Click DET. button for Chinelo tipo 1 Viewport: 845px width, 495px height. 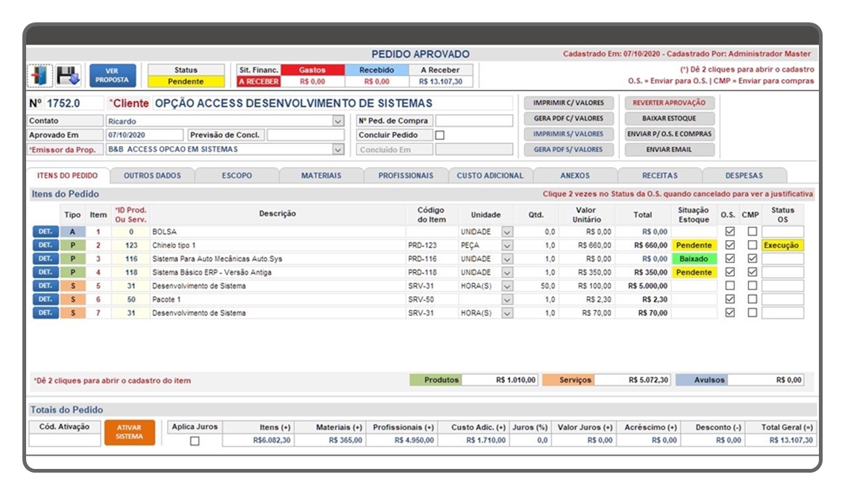pyautogui.click(x=45, y=245)
